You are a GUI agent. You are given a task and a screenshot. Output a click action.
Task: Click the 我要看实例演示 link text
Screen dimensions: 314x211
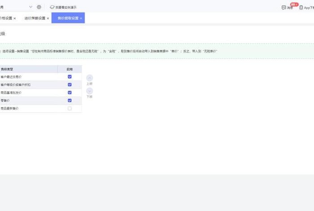pos(66,8)
